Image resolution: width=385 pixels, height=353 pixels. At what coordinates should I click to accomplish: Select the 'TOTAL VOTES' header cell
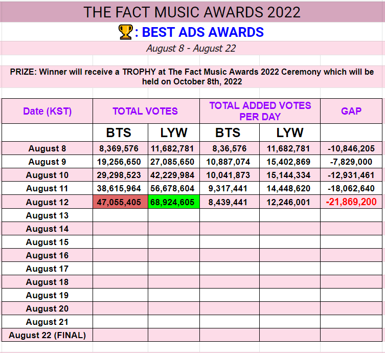tap(146, 111)
